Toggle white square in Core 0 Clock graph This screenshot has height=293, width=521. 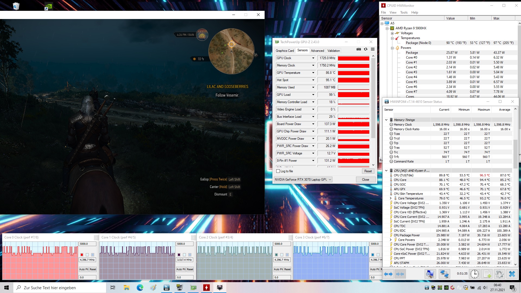(87, 255)
